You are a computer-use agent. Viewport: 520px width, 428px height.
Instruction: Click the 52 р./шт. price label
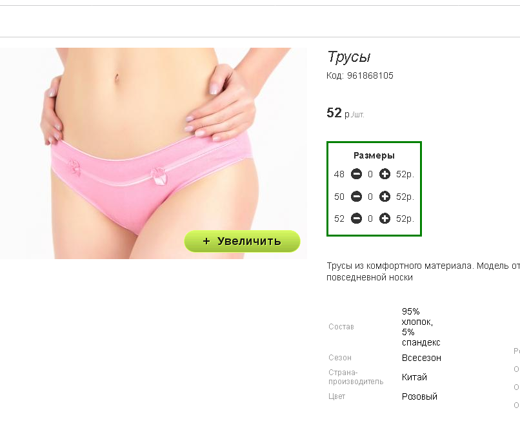coord(345,113)
